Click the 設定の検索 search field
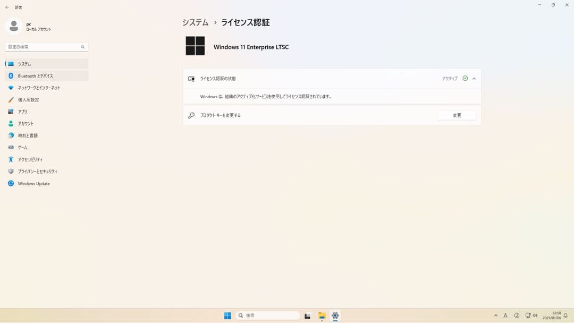This screenshot has height=323, width=574. coord(45,47)
